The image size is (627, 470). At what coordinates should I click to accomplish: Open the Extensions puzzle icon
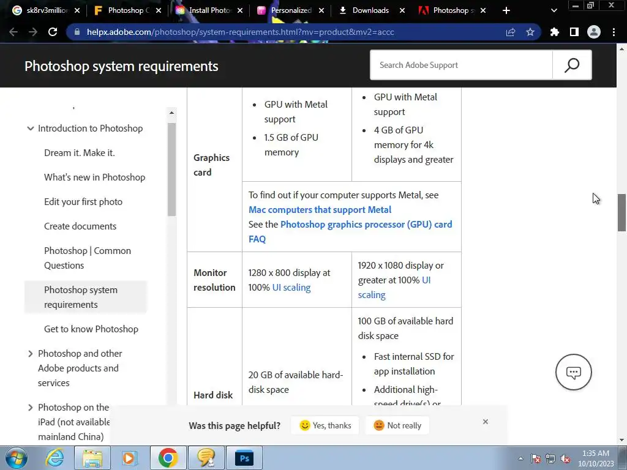tap(554, 32)
